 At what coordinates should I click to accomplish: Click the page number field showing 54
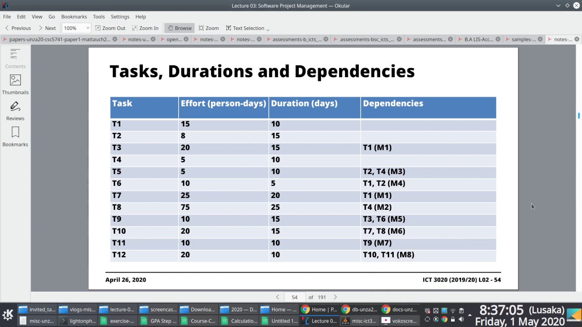(295, 297)
